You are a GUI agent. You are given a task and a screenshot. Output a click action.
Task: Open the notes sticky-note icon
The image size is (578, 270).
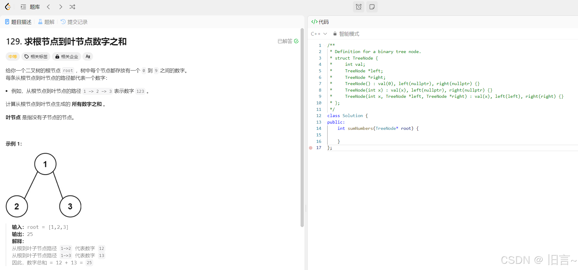pos(372,7)
